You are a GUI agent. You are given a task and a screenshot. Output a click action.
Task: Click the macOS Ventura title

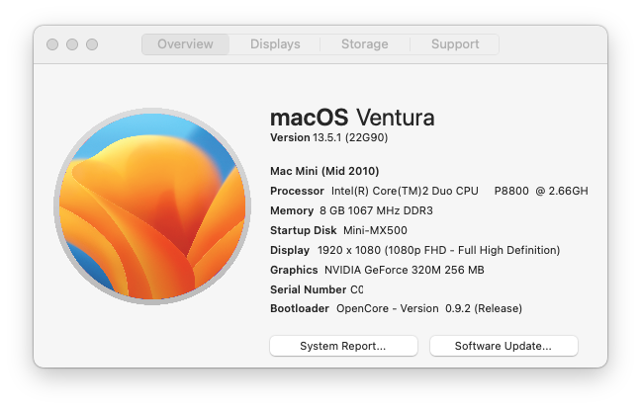click(x=352, y=118)
